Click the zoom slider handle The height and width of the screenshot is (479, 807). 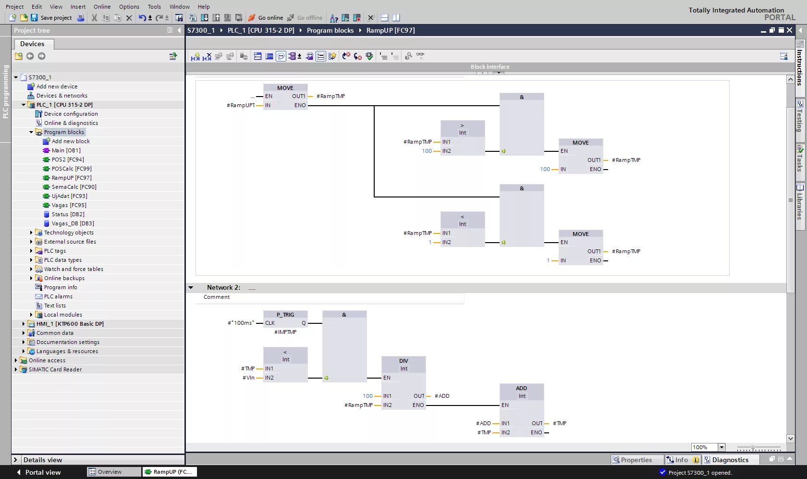tap(753, 448)
